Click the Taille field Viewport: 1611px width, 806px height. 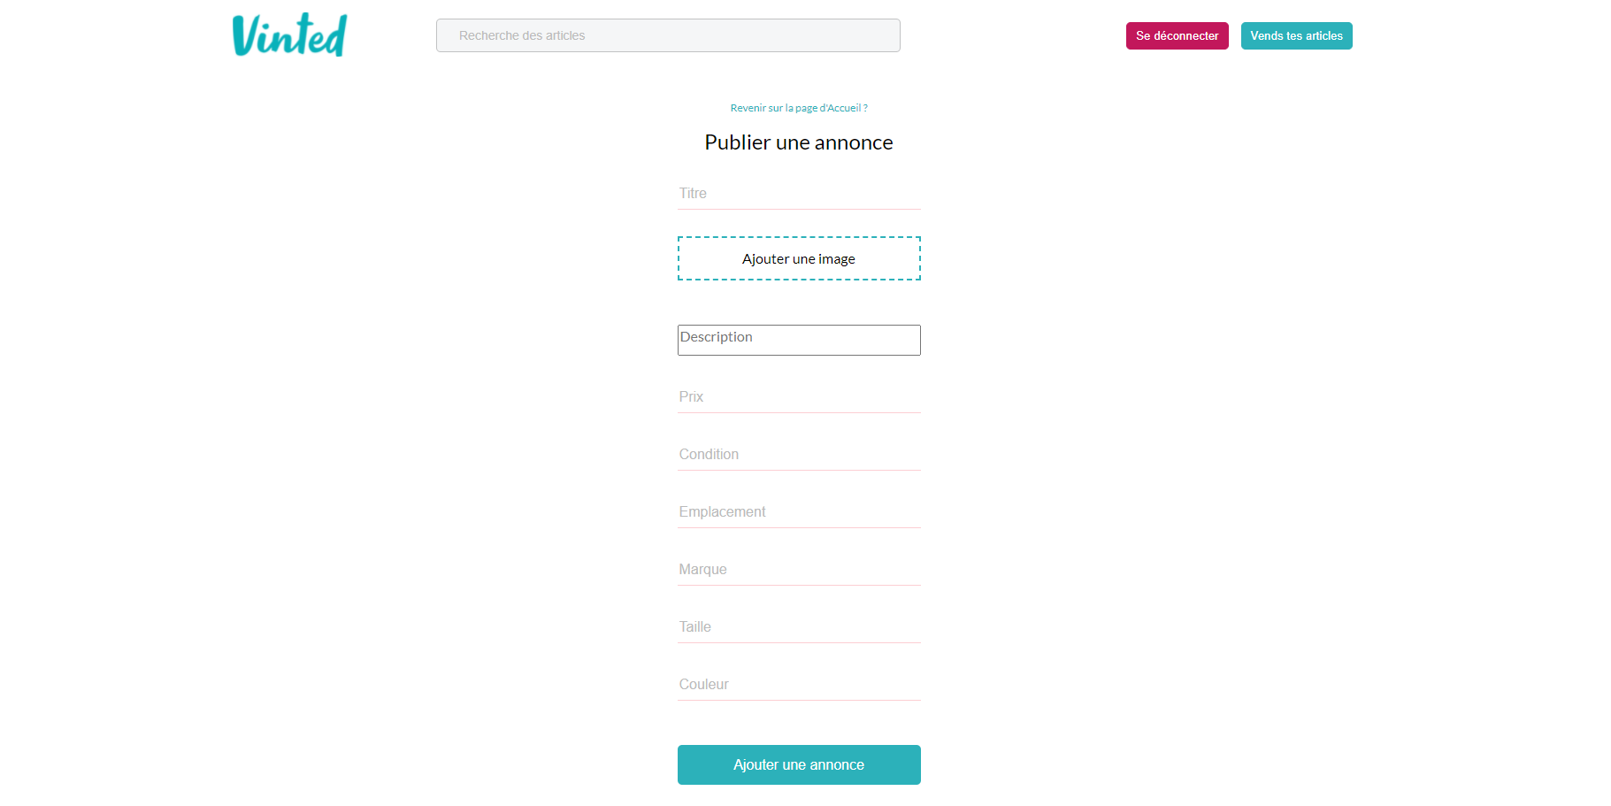[796, 626]
